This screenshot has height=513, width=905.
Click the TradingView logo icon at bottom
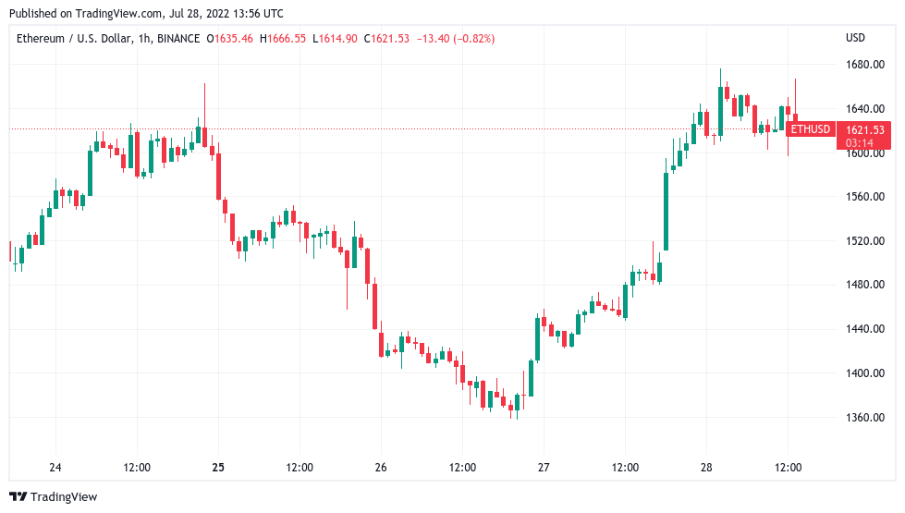click(x=18, y=497)
